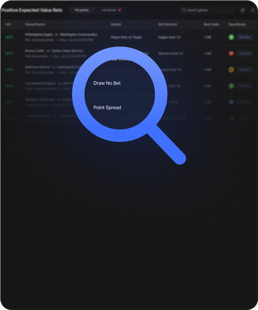Screen dimensions: 258x310
Task: Click the blue shield sportsbook logo in the Michigan row
Action: point(231,102)
